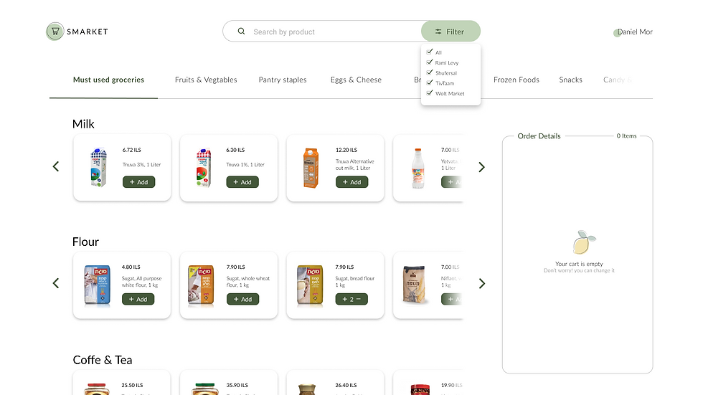Add Tnuva 1% milk to cart
The height and width of the screenshot is (395, 703).
[242, 182]
